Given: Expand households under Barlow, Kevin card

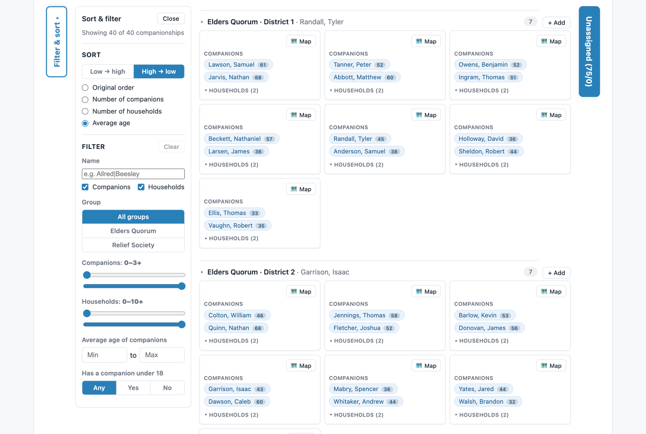Looking at the screenshot, I should (x=482, y=341).
